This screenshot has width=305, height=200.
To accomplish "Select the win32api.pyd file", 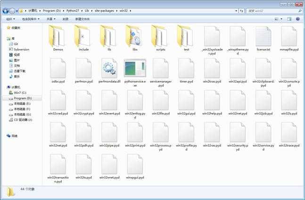I will pos(238,71).
